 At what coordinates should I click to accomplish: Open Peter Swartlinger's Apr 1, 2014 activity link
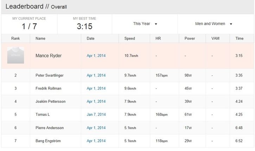[x=96, y=75]
